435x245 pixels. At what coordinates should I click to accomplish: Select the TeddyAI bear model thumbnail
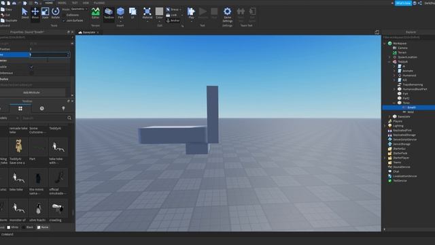[18, 146]
